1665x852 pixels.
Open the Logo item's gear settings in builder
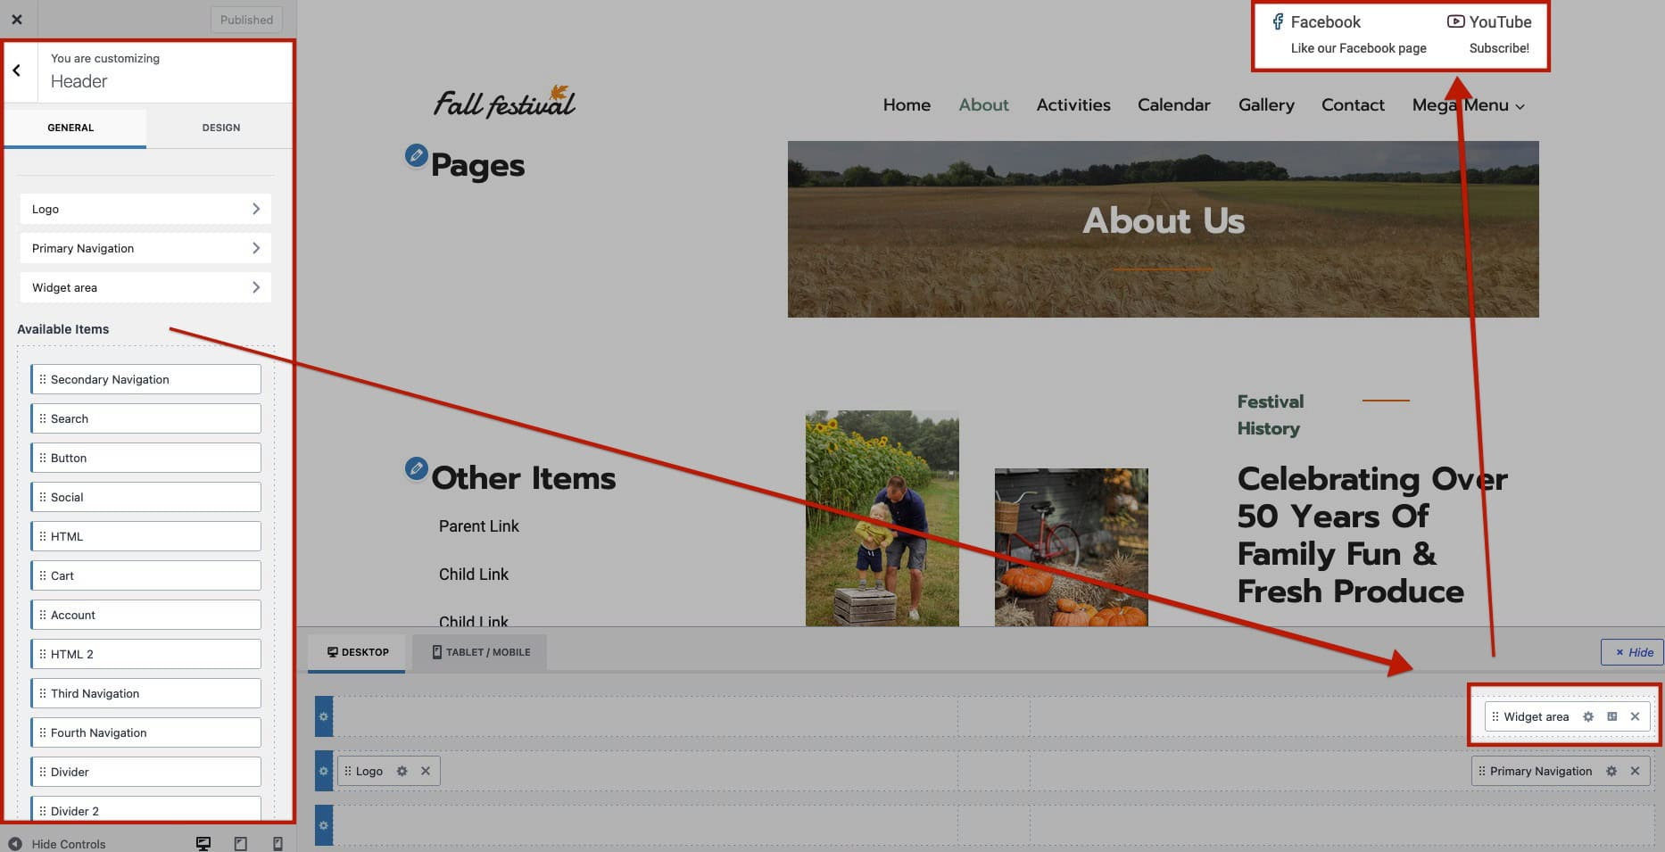[x=402, y=771]
